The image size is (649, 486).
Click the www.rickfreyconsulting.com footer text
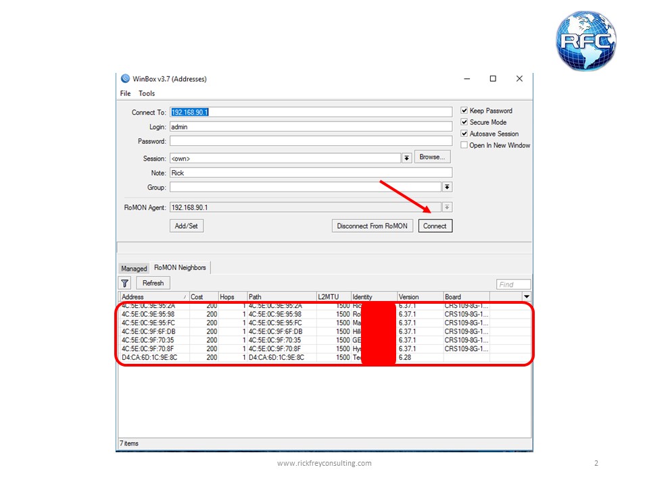tap(324, 463)
